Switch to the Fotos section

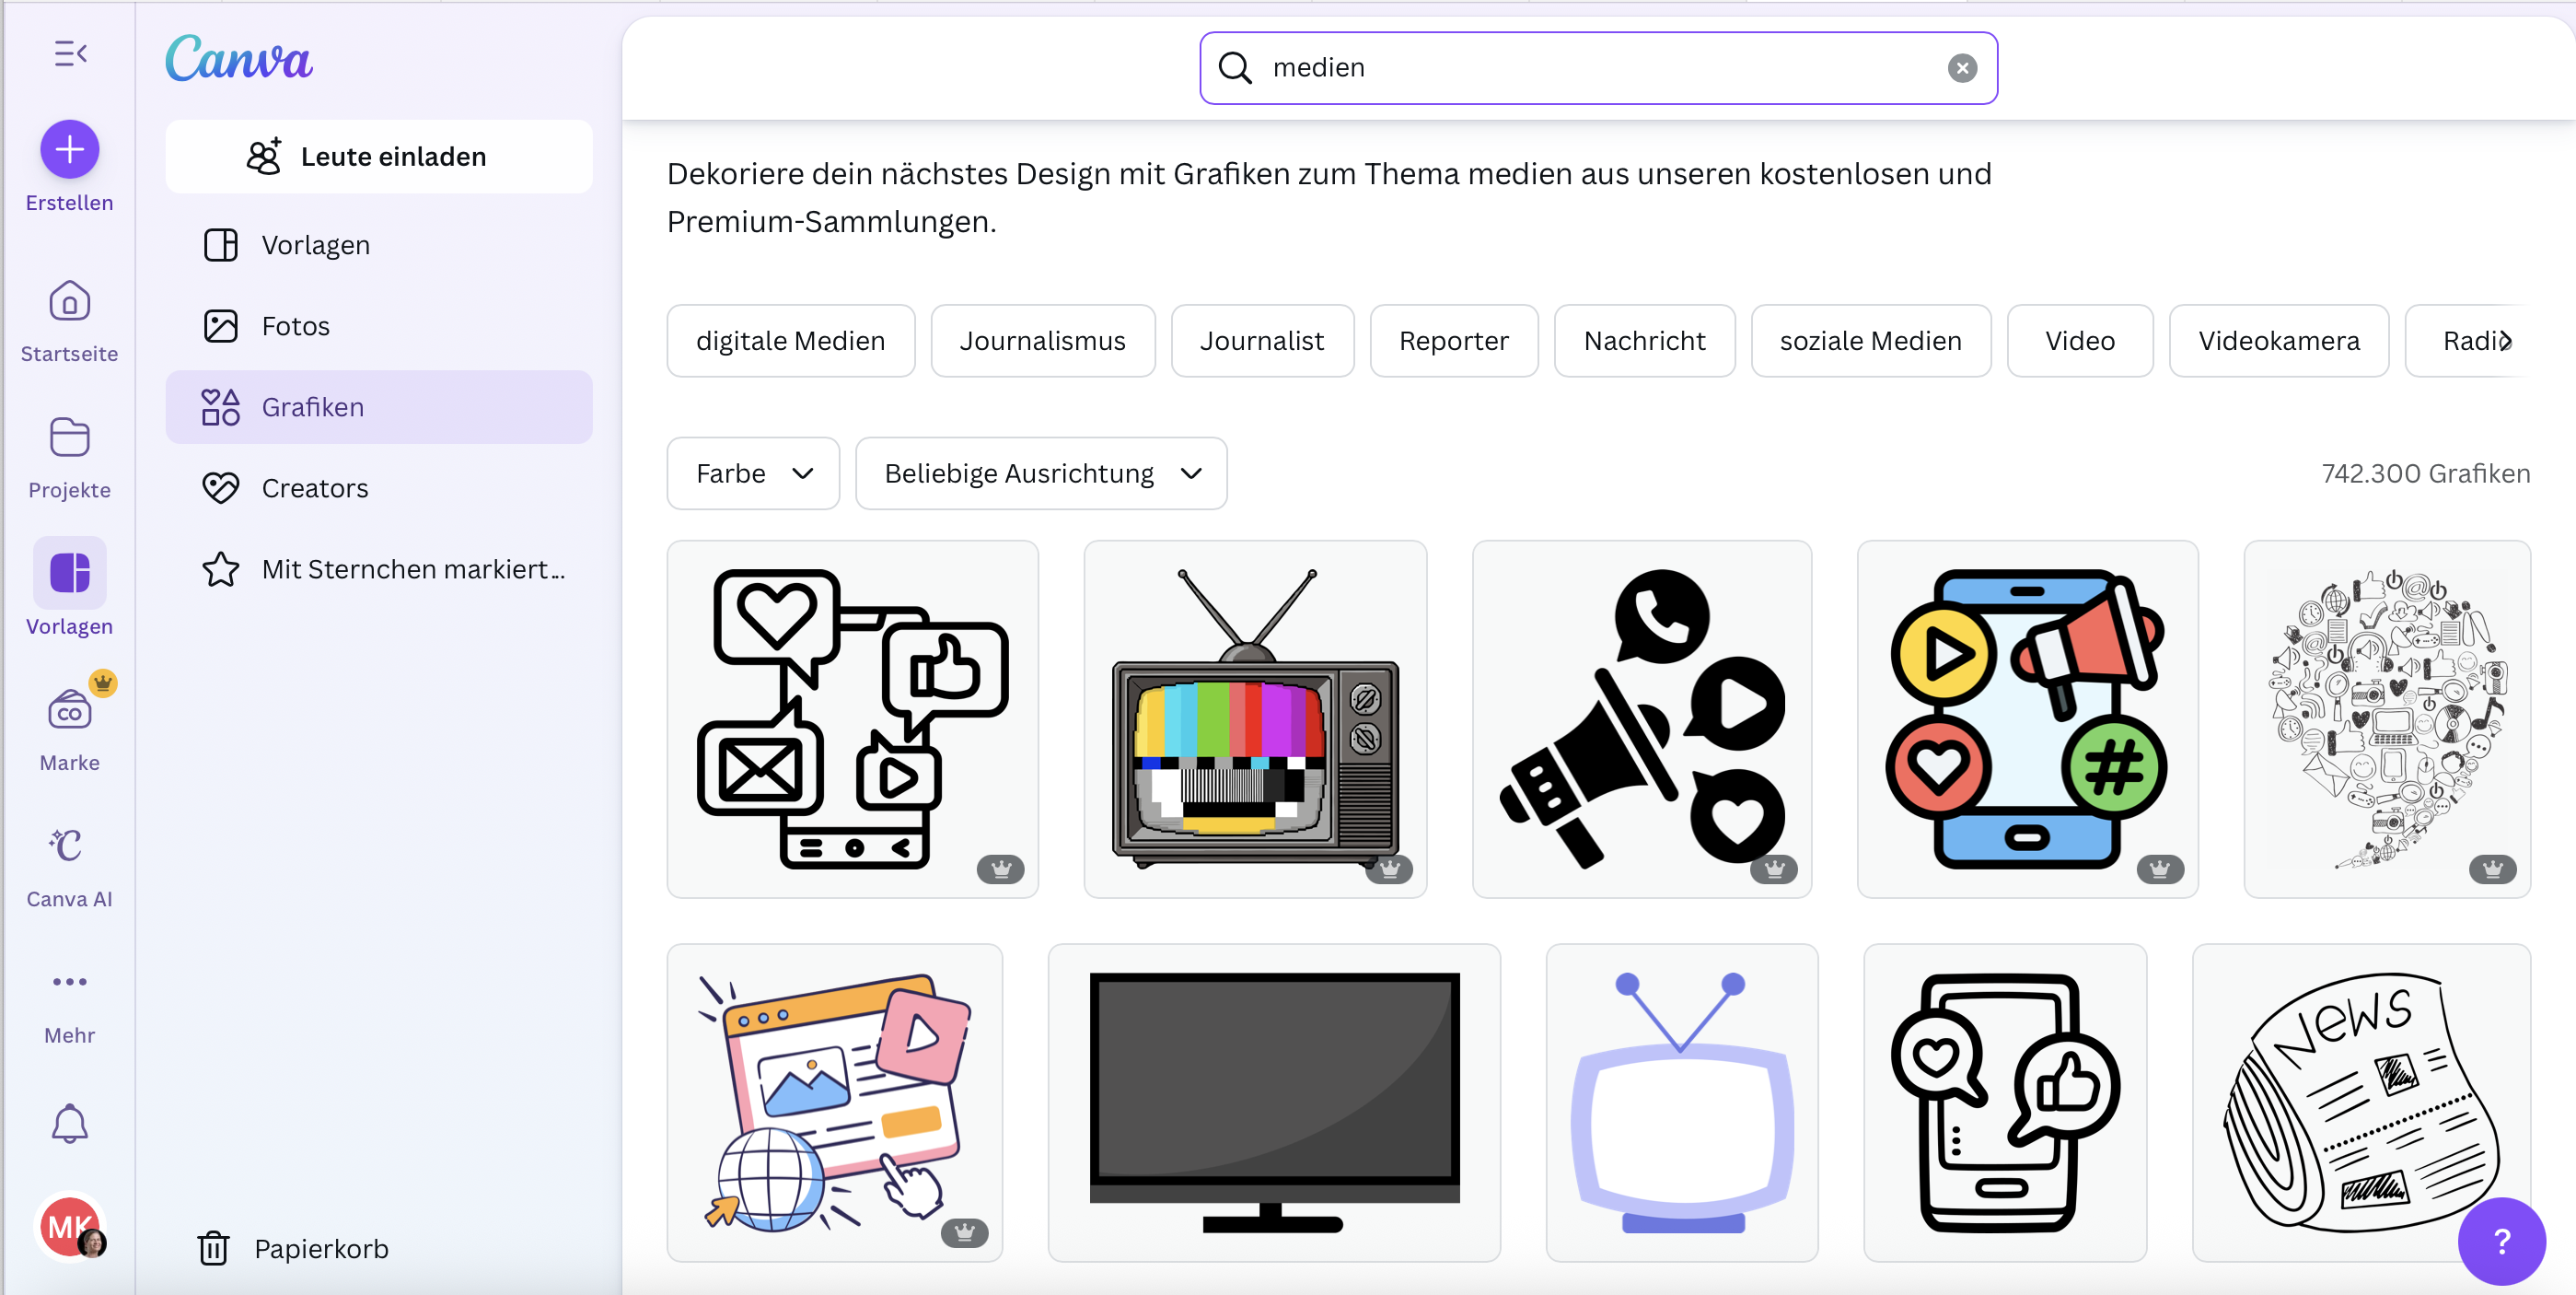(x=296, y=325)
